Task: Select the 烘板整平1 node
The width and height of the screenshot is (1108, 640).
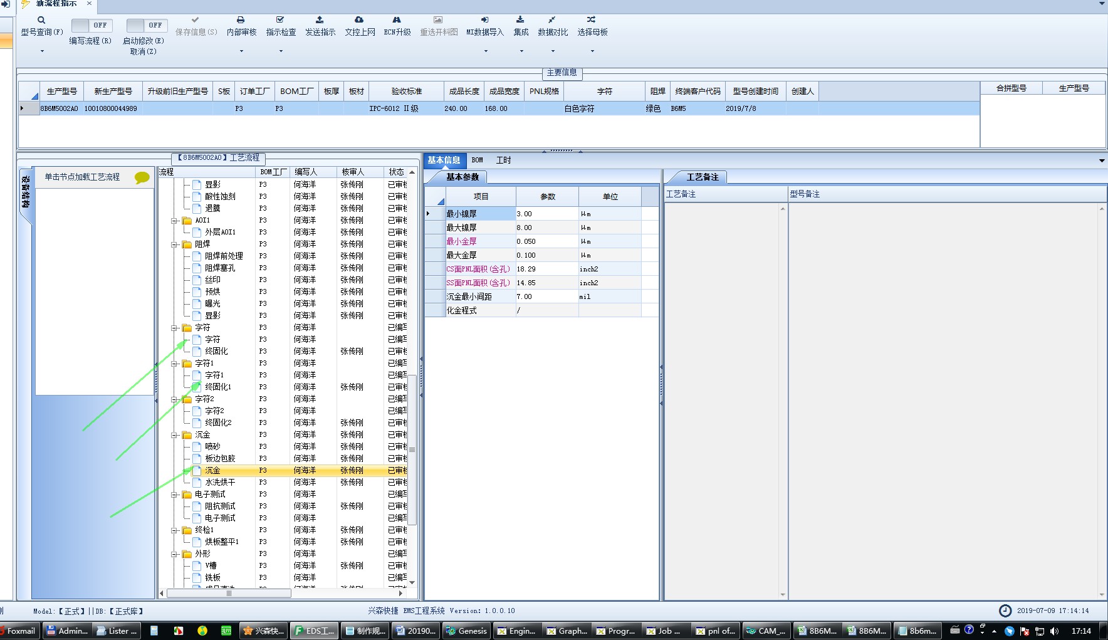Action: point(222,542)
